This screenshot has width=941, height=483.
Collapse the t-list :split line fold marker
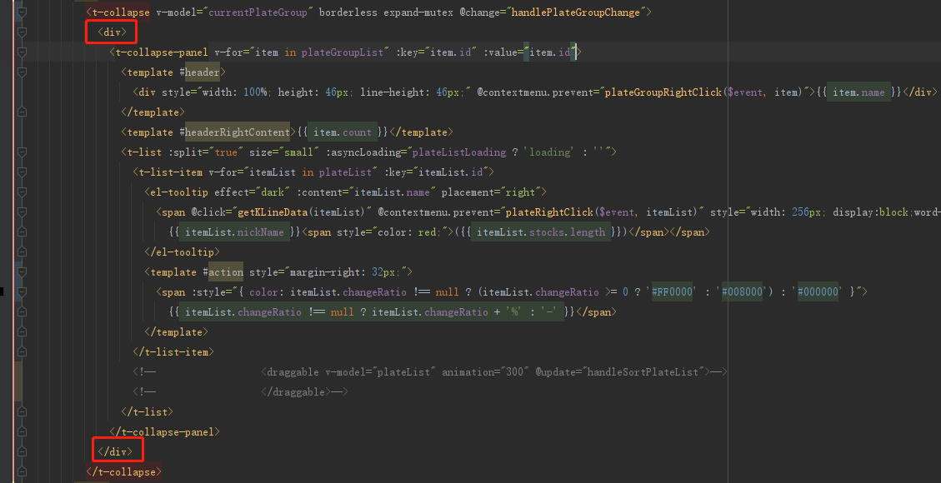(23, 152)
